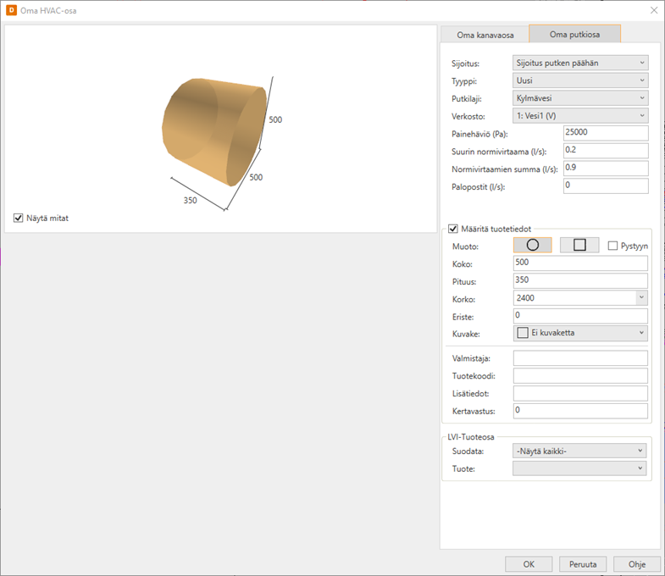Select the Oma putkiosa tab
This screenshot has height=576, width=665.
pos(574,35)
